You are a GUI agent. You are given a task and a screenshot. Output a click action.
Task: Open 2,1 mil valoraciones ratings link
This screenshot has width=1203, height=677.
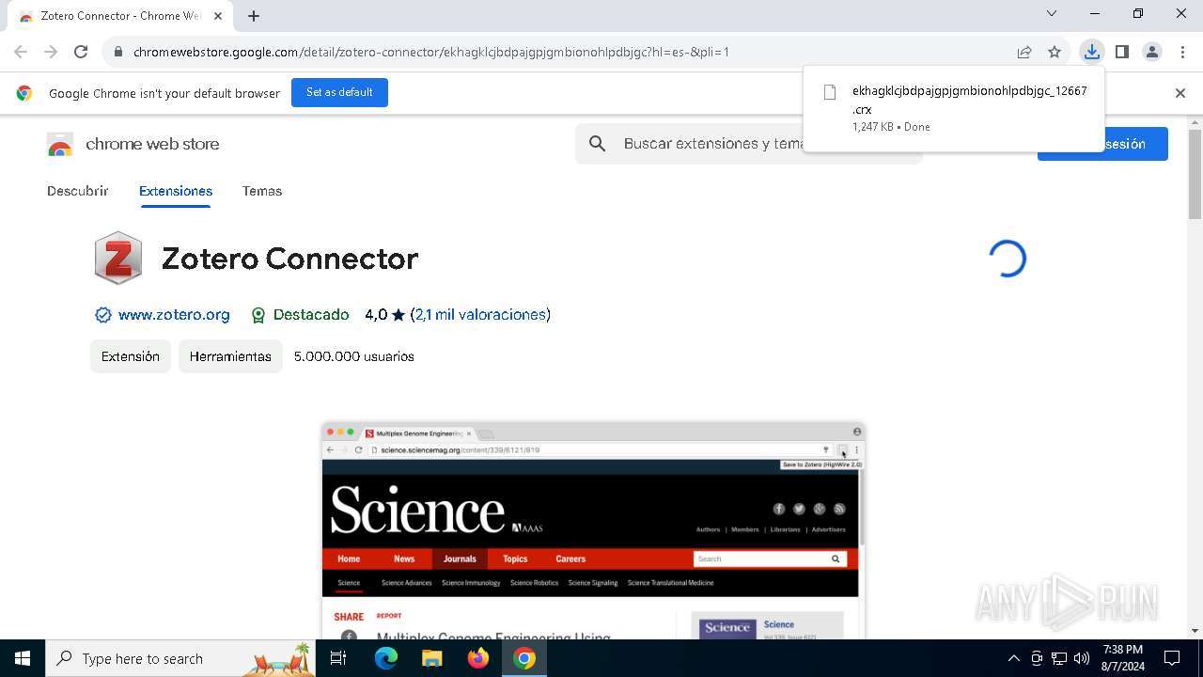coord(480,315)
